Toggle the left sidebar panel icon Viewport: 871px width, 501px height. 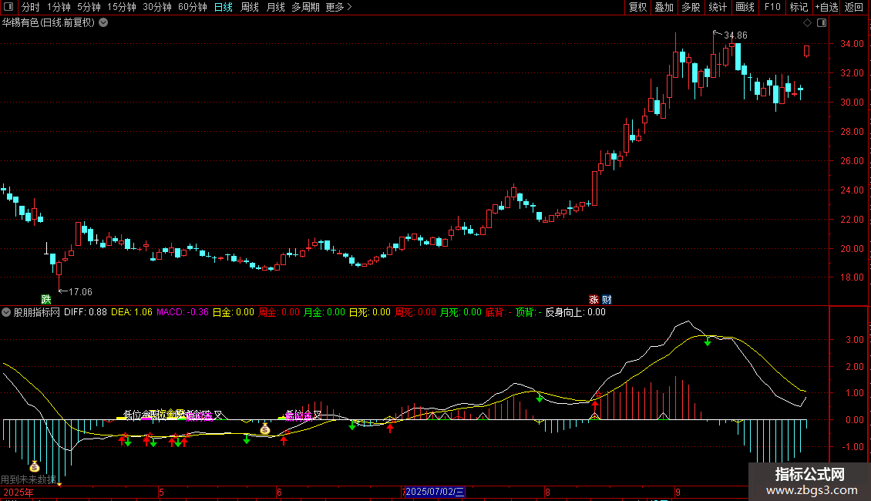point(8,7)
